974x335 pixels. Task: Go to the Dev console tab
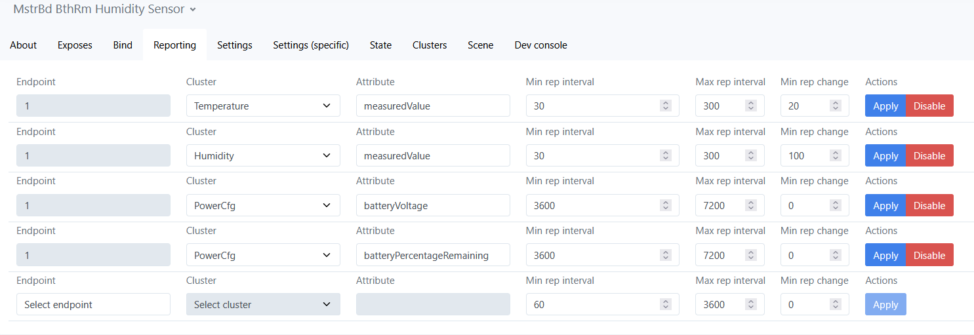pyautogui.click(x=540, y=45)
